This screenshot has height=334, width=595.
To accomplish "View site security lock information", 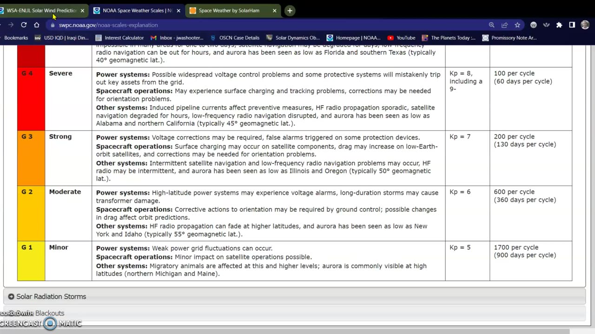I will 53,25.
